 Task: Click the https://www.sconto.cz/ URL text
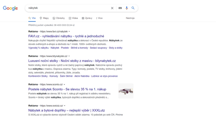pyautogui.click(x=51, y=85)
